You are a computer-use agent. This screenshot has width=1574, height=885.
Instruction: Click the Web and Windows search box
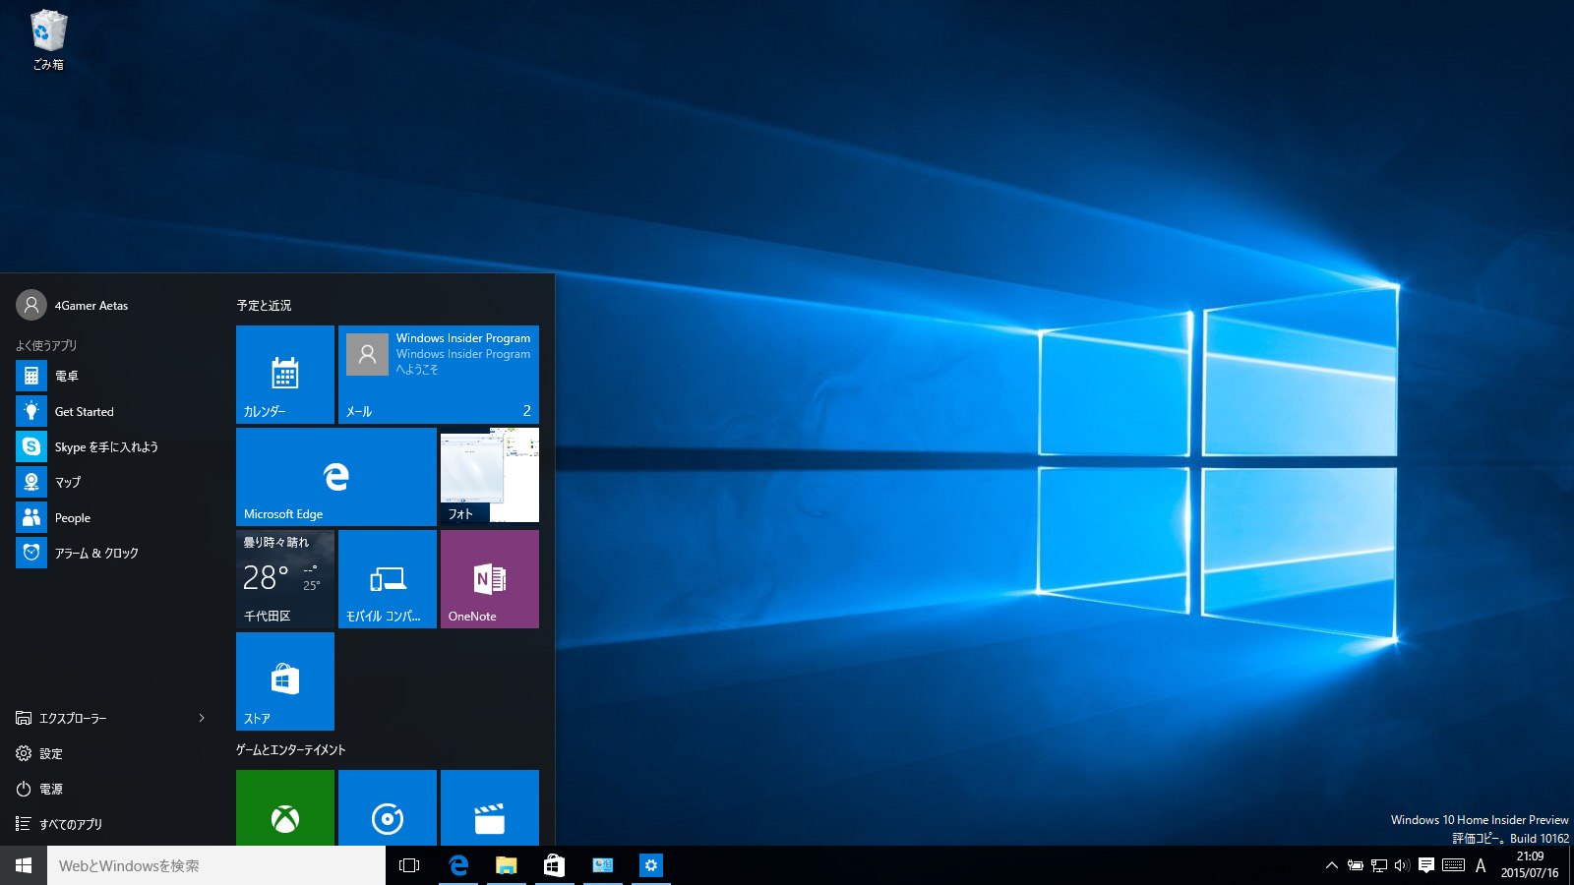216,865
